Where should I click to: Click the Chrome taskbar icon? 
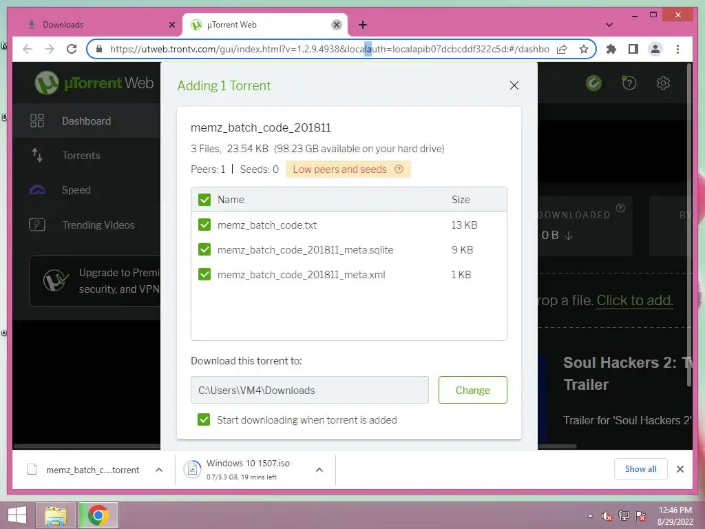(98, 515)
